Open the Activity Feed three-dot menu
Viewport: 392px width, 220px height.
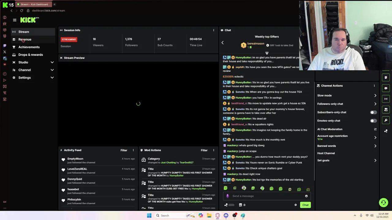133,150
